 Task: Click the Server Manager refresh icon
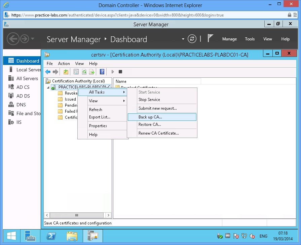[x=192, y=39]
